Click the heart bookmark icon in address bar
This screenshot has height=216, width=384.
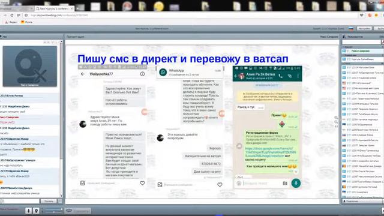[361, 15]
